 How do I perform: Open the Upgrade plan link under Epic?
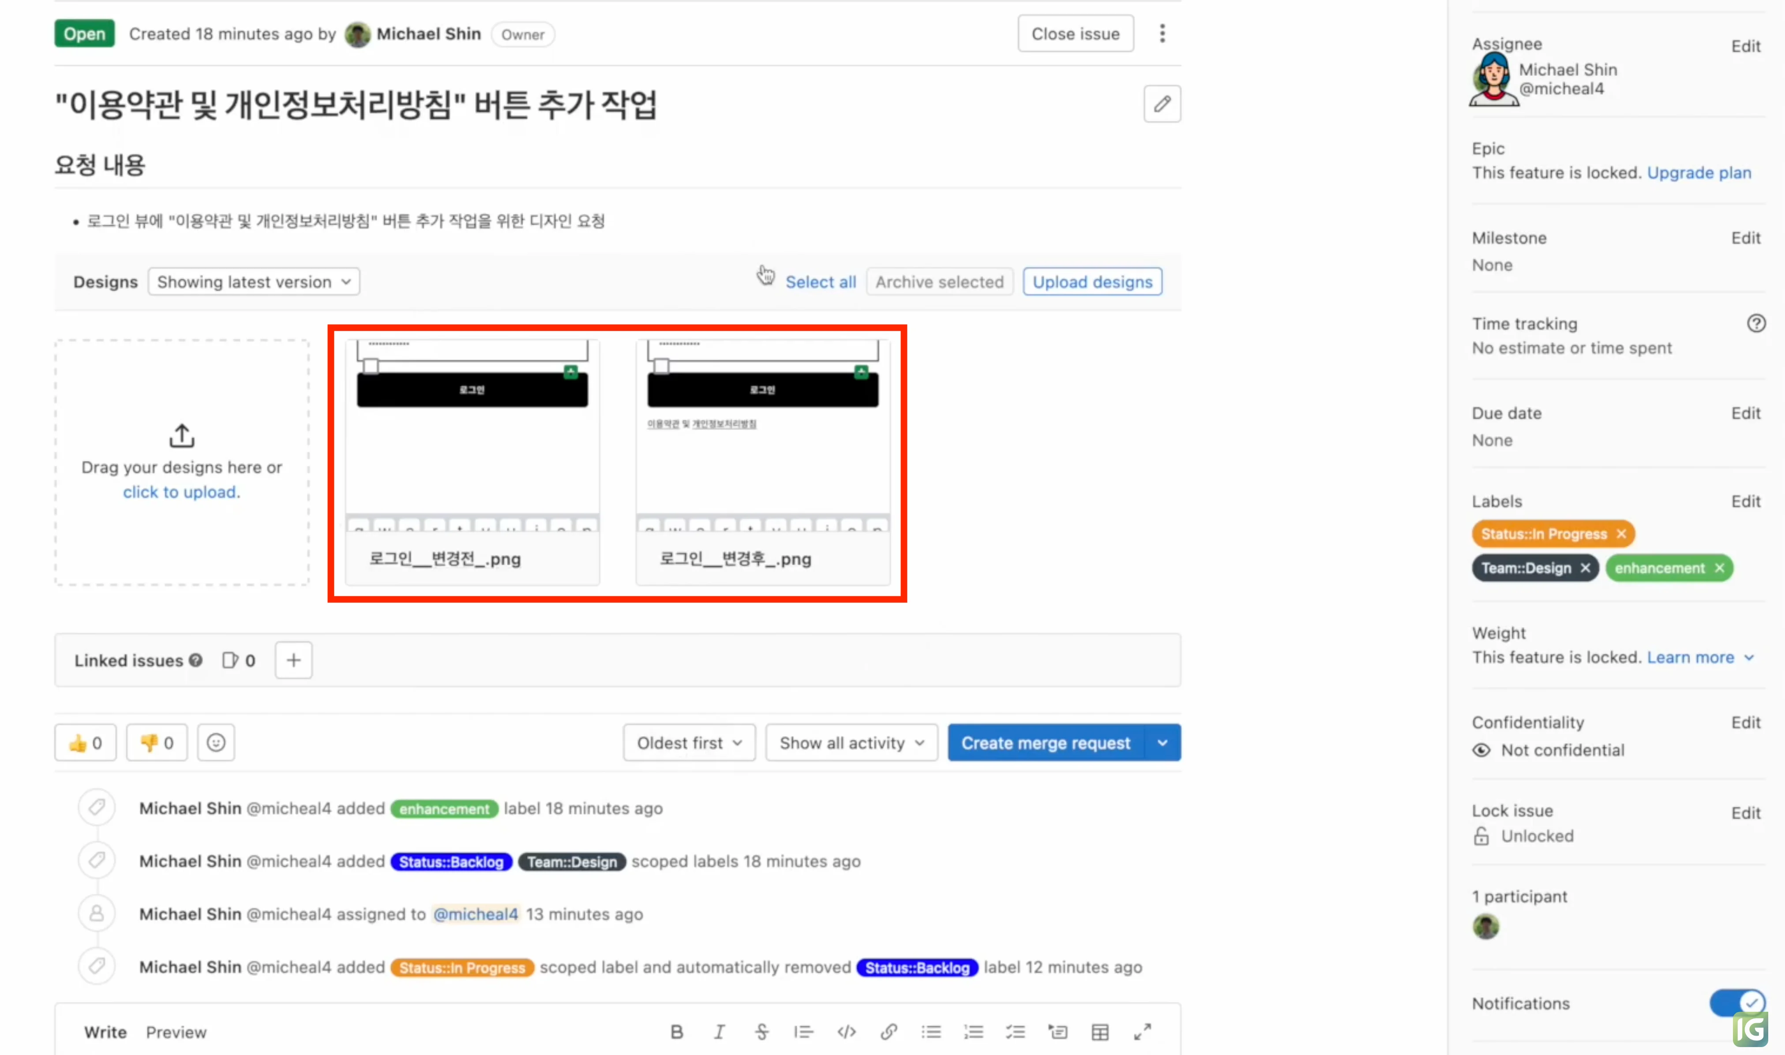[x=1700, y=173]
